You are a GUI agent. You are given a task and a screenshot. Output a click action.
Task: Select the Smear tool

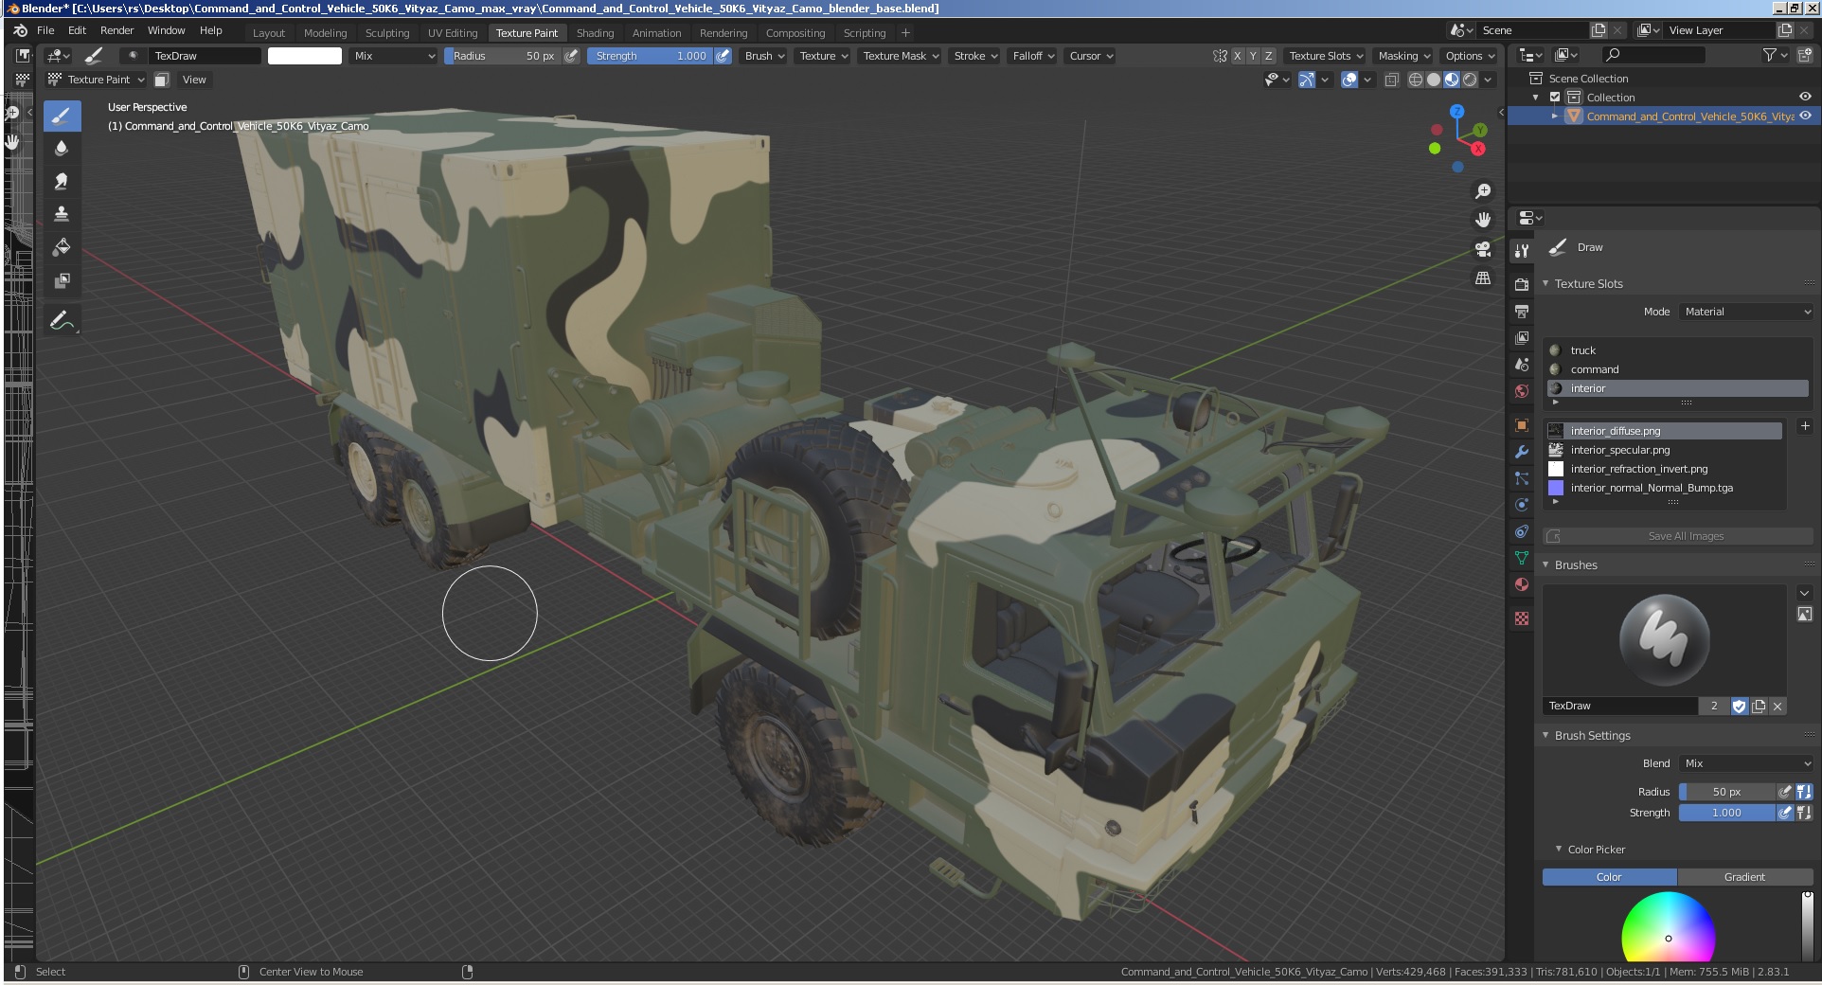point(62,181)
